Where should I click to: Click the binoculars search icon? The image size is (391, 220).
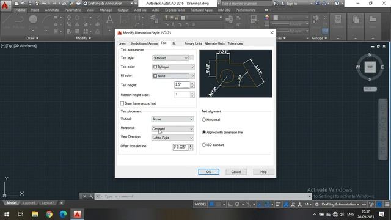click(276, 4)
